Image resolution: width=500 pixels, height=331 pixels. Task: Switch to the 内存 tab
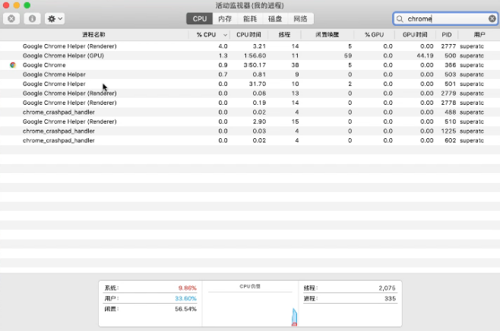point(225,19)
